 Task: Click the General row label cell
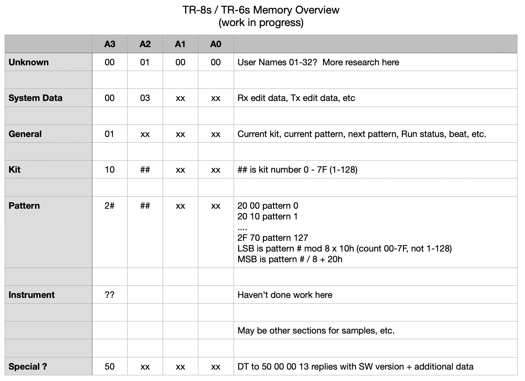coord(49,134)
